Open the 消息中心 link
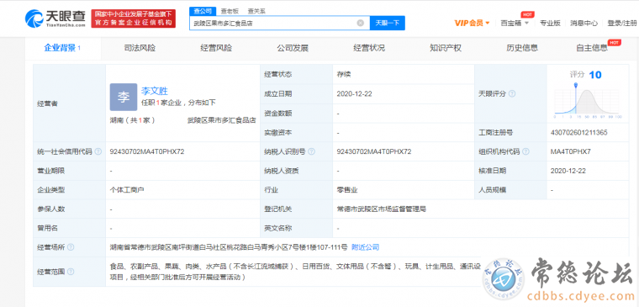Image resolution: width=639 pixels, height=307 pixels. [584, 23]
